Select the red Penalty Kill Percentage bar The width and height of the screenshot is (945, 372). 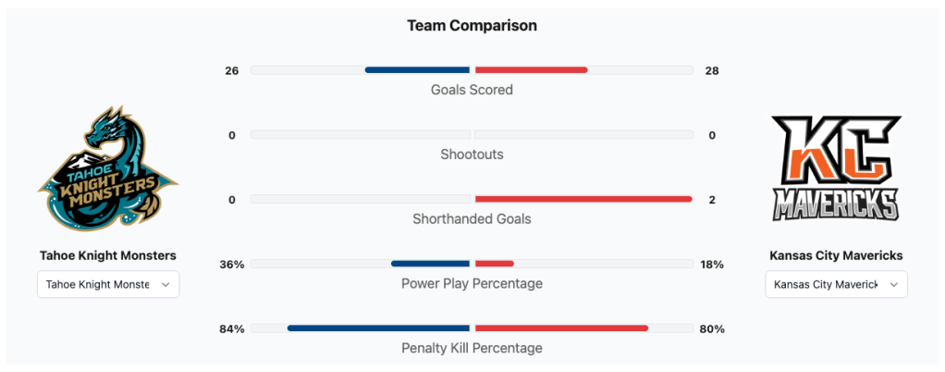coord(560,329)
